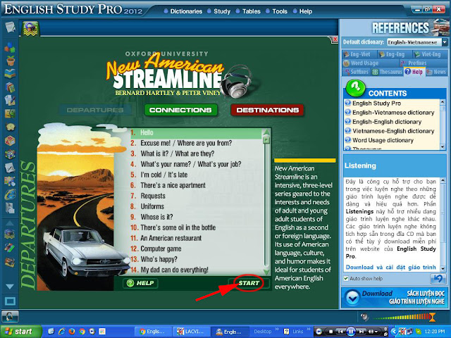Select the DESTINATIONS level button
This screenshot has width=451, height=338.
pyautogui.click(x=267, y=110)
